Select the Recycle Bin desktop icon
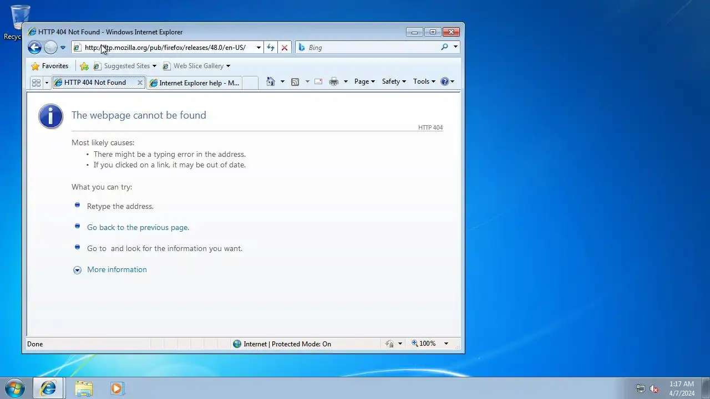Screen dimensions: 710x399 20,22
